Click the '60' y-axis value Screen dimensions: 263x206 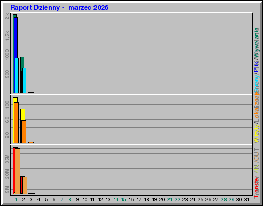pyautogui.click(x=7, y=120)
